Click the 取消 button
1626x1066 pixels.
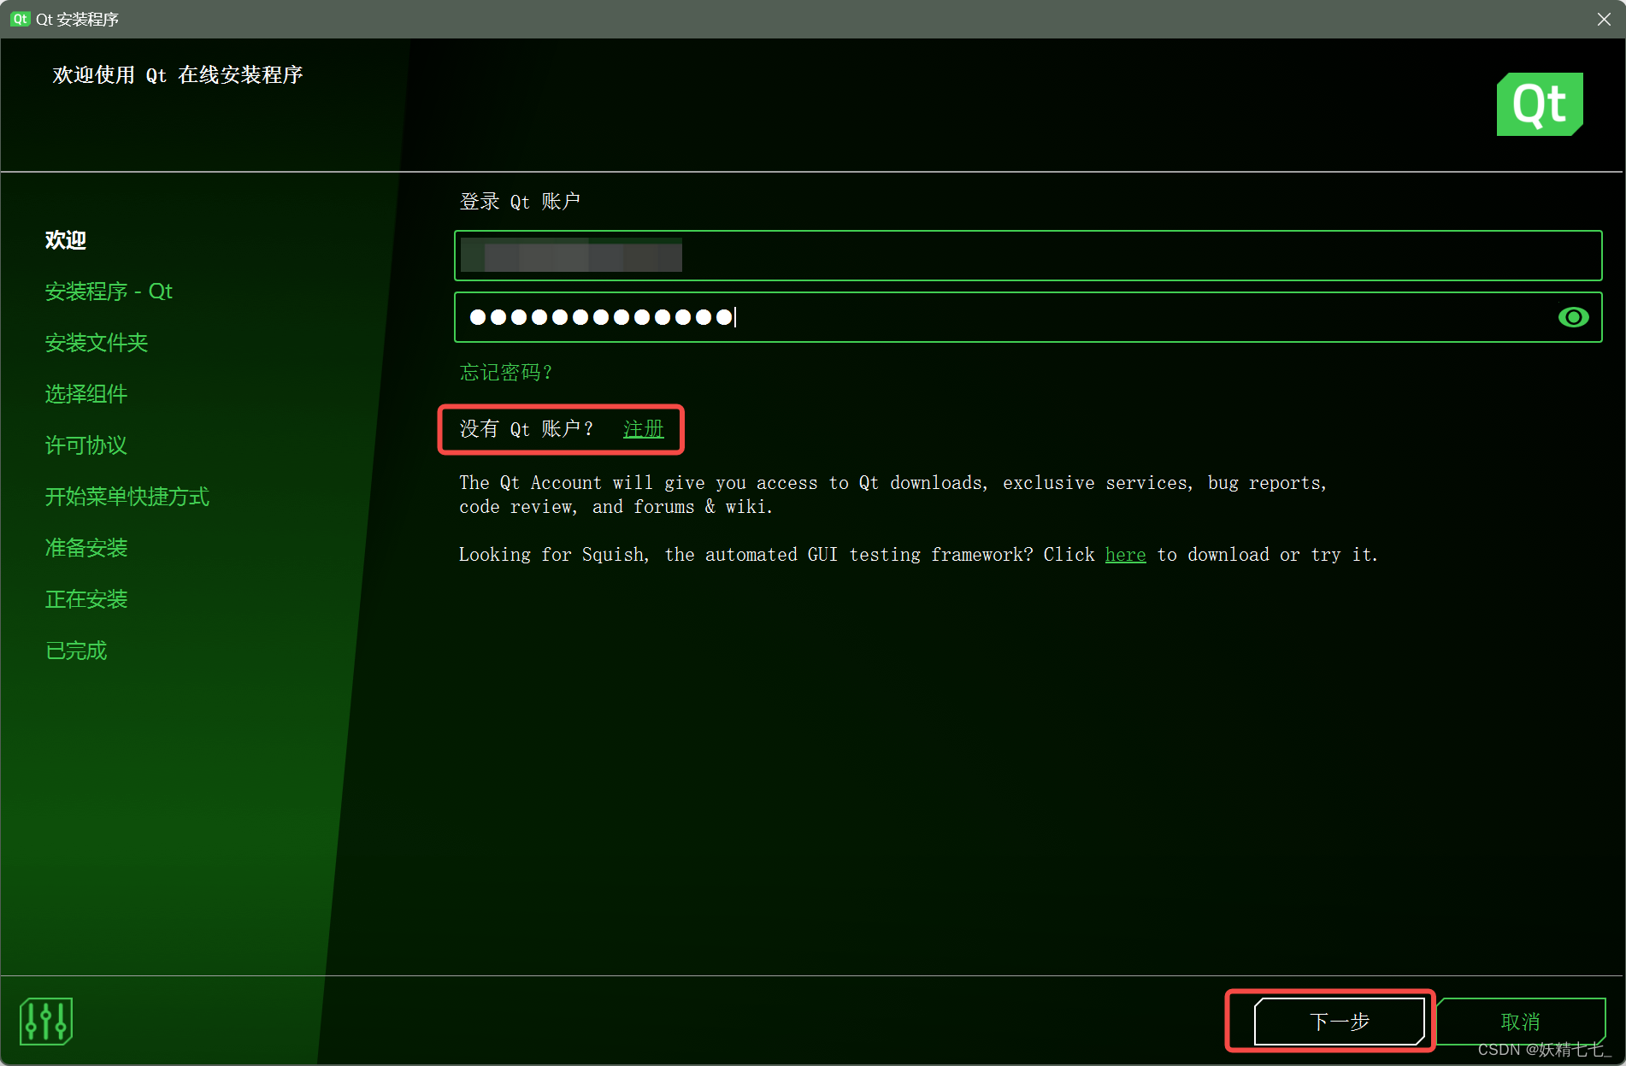coord(1520,1022)
